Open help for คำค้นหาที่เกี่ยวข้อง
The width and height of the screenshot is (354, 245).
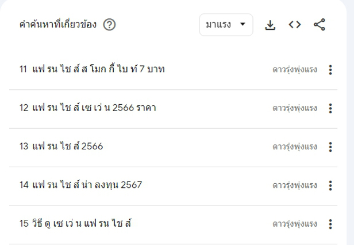pos(110,25)
